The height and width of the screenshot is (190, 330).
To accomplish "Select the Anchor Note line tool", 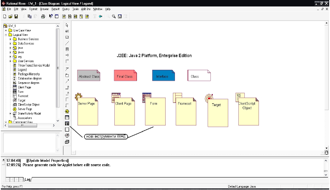I will (x=67, y=43).
